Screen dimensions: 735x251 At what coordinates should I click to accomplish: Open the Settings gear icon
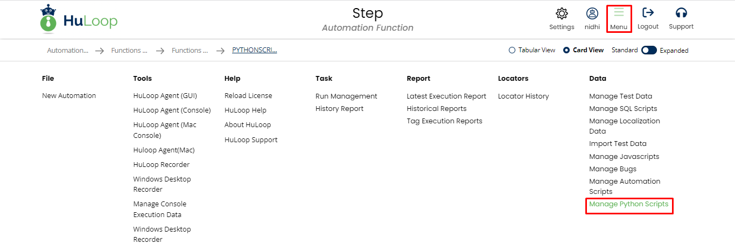[562, 13]
